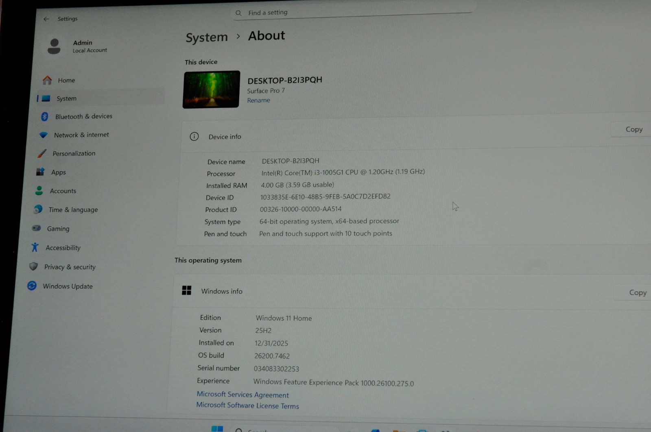Screen dimensions: 651x432
Task: Click the System monitor icon
Action: tap(46, 98)
